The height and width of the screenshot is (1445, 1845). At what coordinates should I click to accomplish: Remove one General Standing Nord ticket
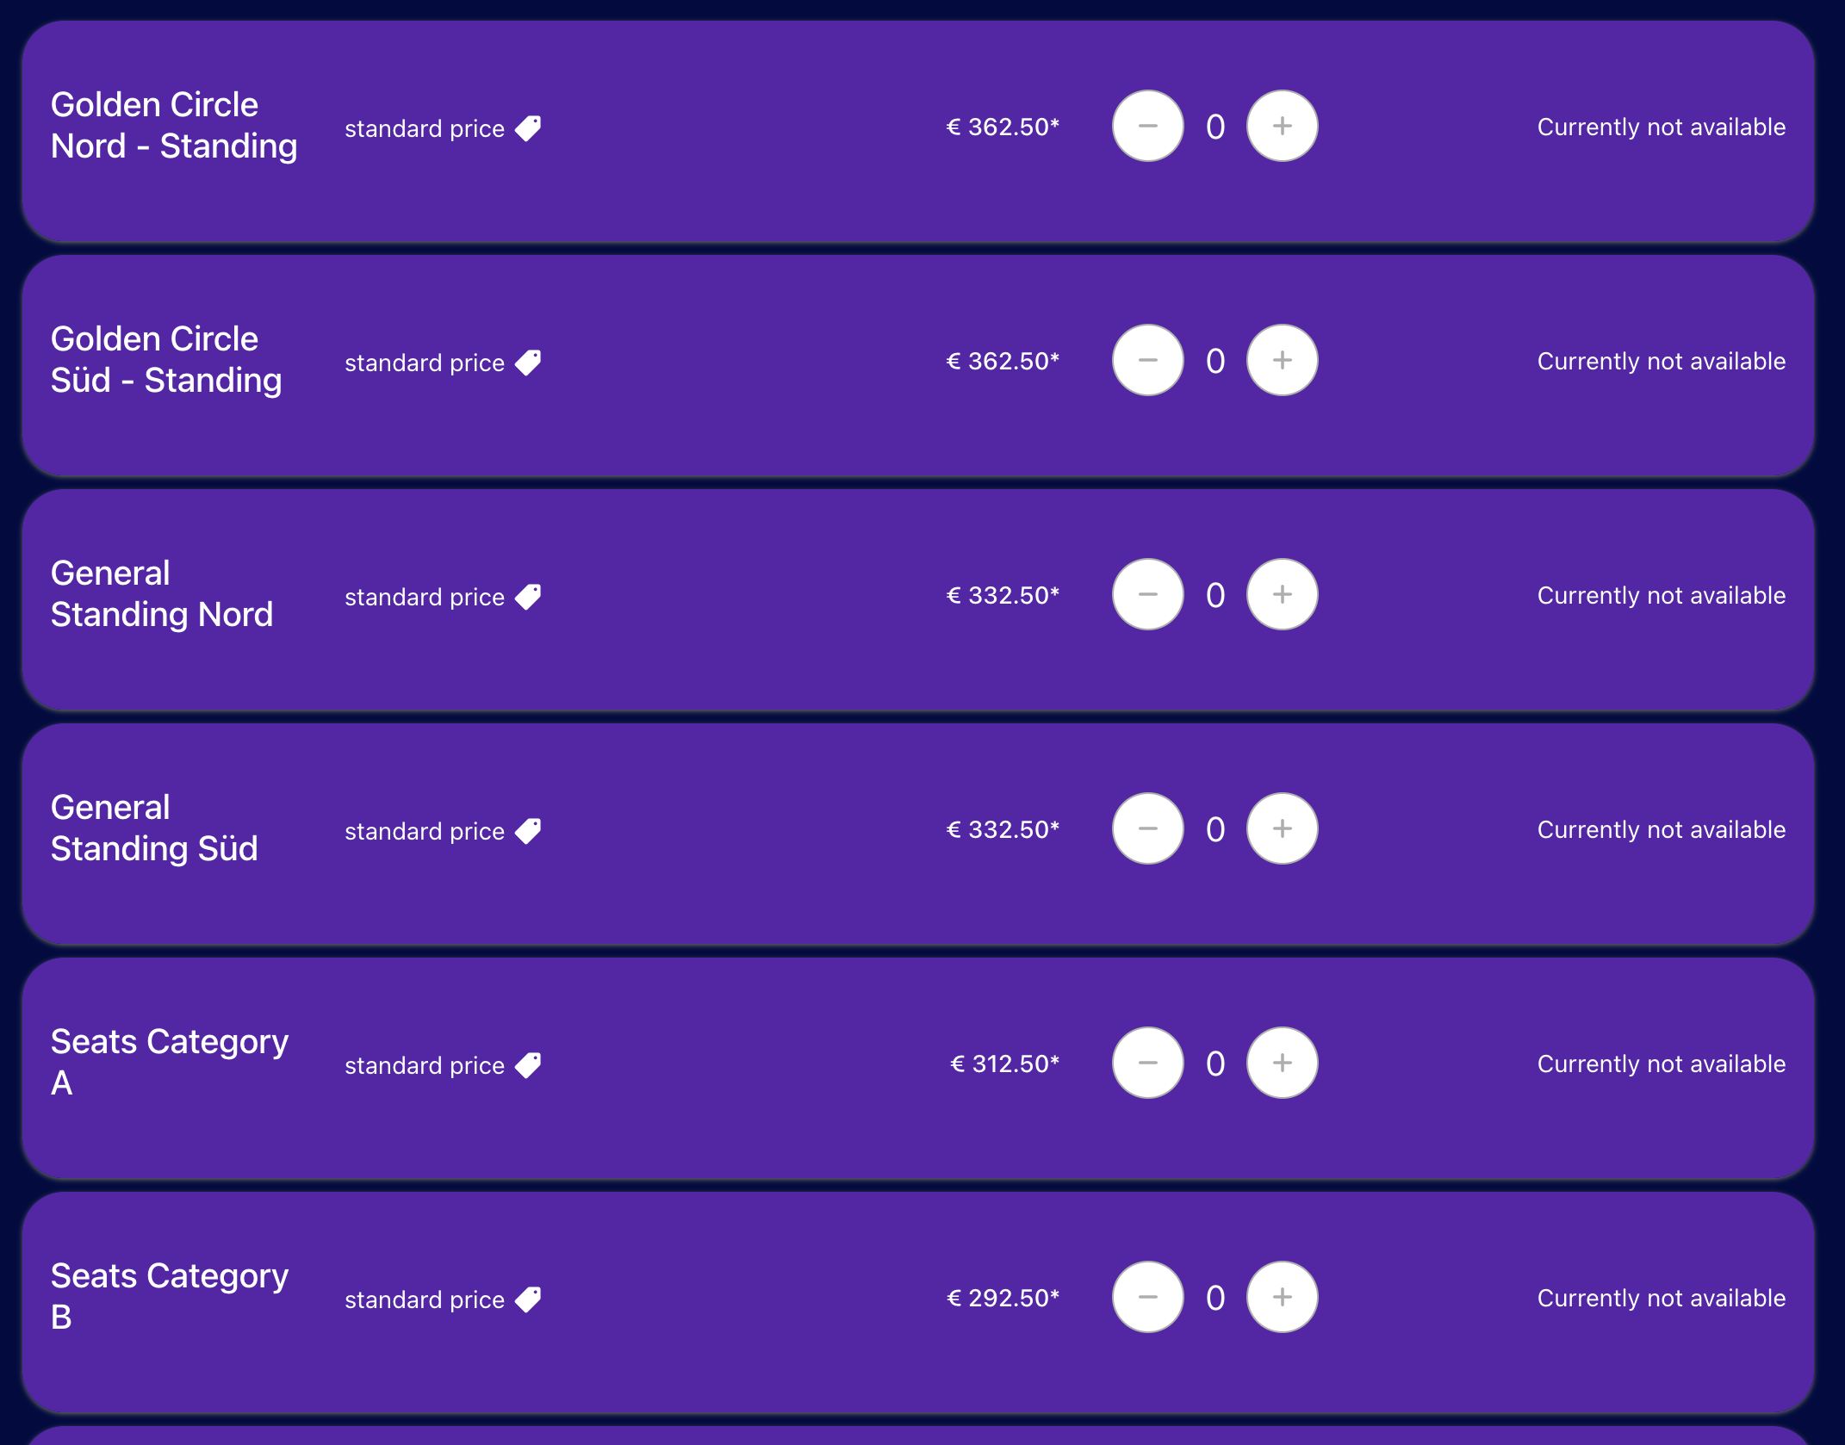tap(1147, 595)
